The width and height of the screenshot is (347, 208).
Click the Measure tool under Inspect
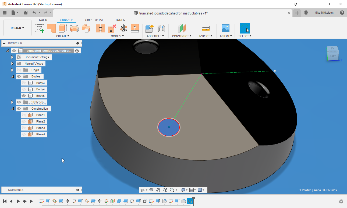click(x=206, y=28)
